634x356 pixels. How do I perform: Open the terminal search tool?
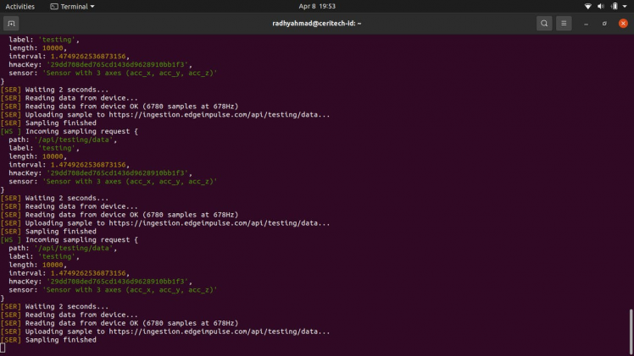(544, 24)
